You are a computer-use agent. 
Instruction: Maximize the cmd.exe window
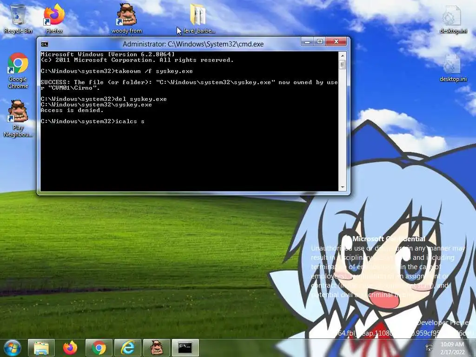tap(320, 41)
